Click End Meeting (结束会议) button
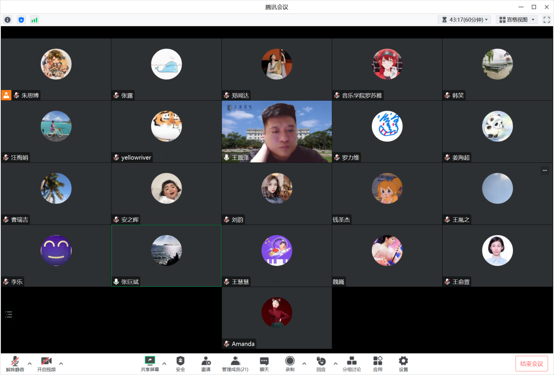 [x=531, y=364]
